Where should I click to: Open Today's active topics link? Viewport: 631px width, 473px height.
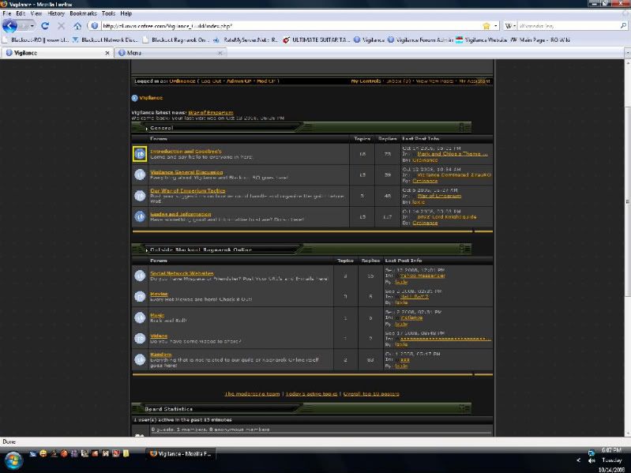click(x=310, y=393)
